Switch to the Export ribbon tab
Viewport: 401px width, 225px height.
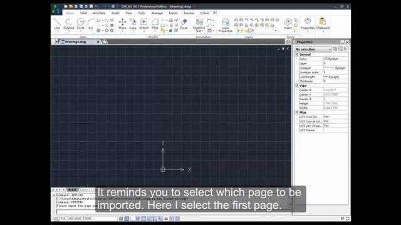(x=173, y=13)
